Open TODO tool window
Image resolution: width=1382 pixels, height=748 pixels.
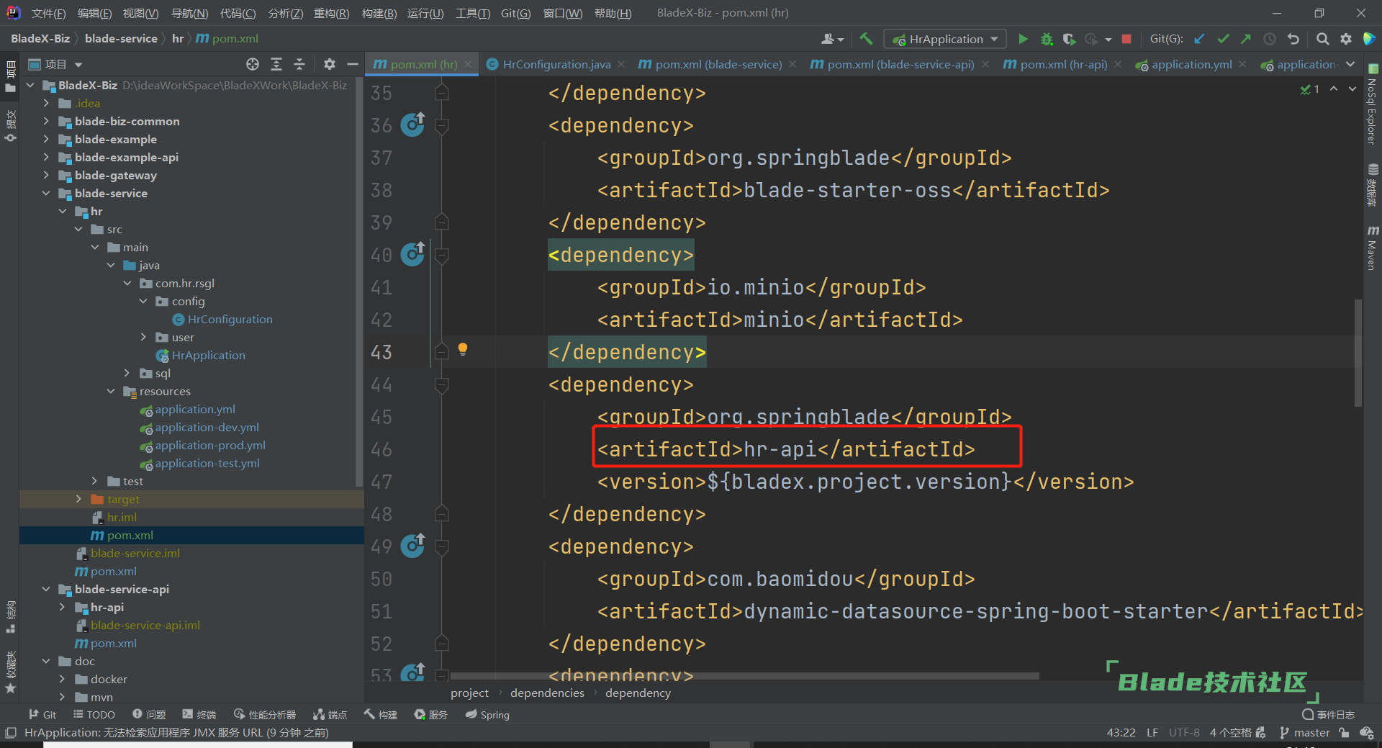click(94, 714)
